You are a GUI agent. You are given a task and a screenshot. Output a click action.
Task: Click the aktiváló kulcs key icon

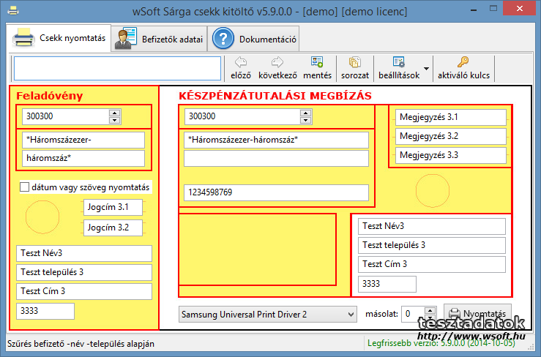(463, 63)
